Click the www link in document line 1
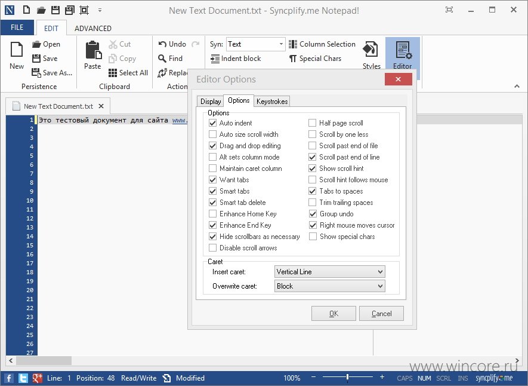The image size is (528, 386). (x=180, y=120)
